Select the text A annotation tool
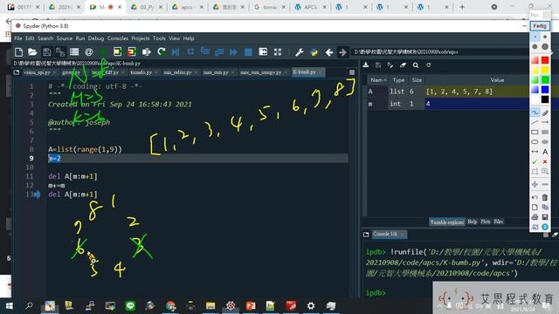559x314 pixels. 545,152
